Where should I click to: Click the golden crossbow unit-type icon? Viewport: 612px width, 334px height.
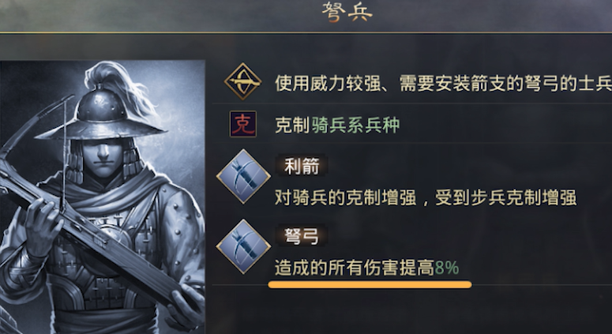click(x=244, y=82)
